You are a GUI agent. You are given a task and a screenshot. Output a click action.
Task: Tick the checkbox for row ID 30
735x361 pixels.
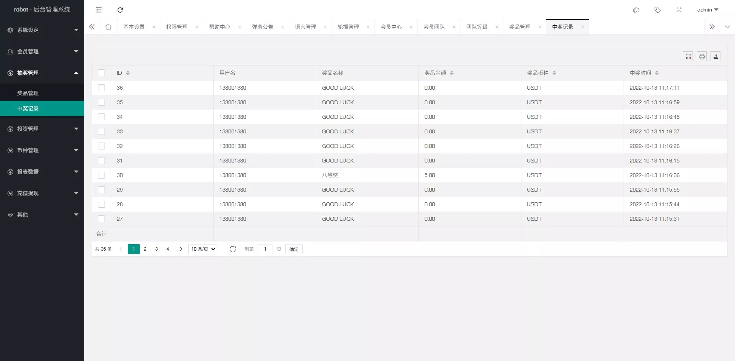[x=101, y=175]
